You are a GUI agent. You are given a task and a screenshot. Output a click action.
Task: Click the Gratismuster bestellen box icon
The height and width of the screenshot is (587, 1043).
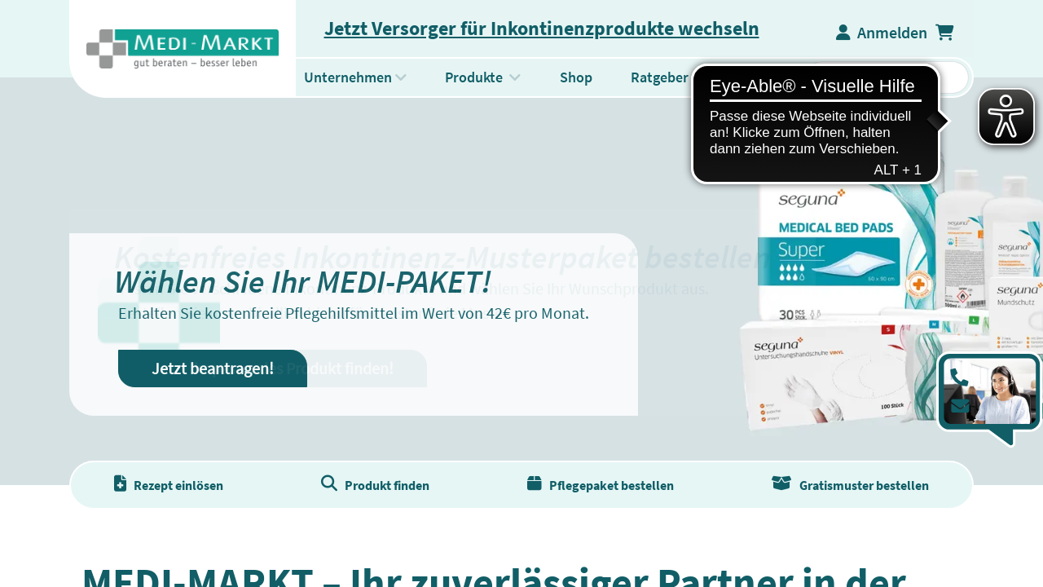781,483
